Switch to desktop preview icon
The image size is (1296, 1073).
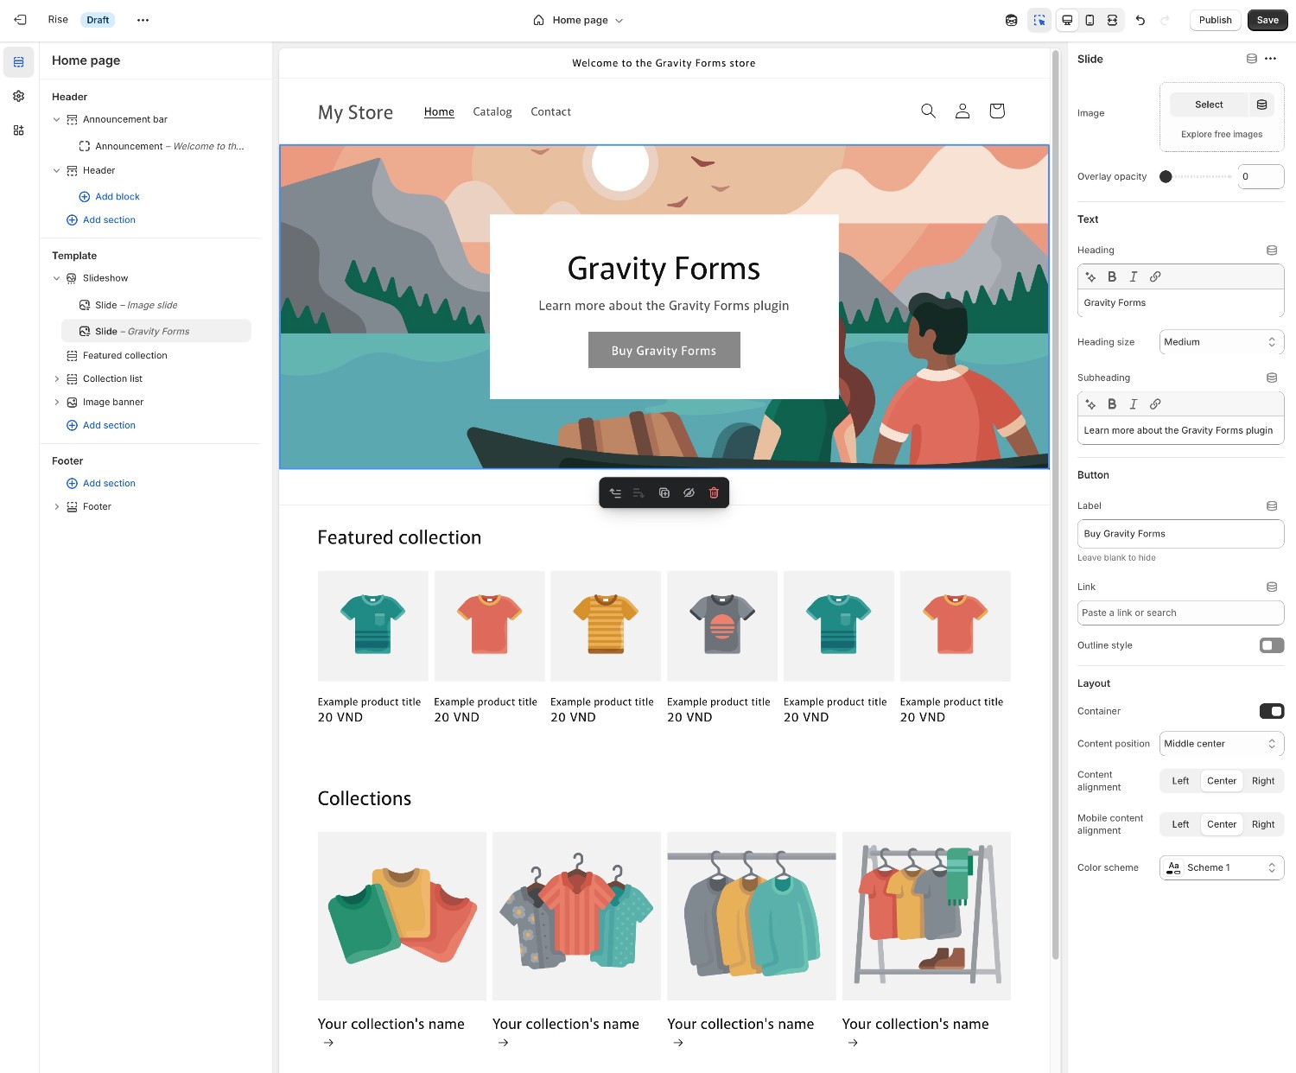pos(1067,20)
